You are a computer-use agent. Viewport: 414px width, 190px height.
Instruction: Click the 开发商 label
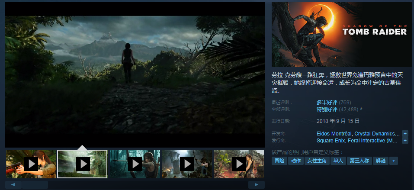point(279,134)
